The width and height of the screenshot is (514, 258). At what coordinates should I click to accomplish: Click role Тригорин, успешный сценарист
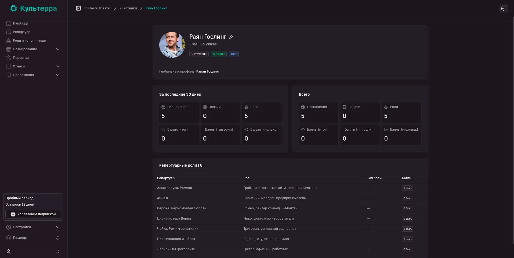click(x=270, y=229)
